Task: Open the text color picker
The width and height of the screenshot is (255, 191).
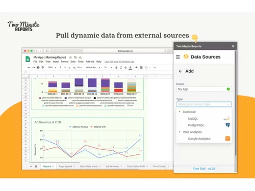Action: click(x=130, y=68)
